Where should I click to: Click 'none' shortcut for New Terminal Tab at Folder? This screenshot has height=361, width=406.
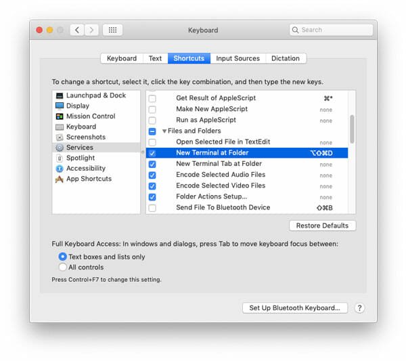coord(325,165)
